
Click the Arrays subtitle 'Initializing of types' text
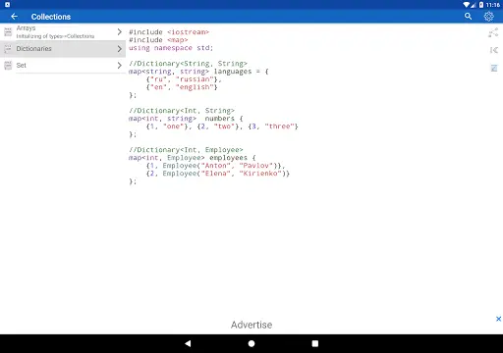coord(55,36)
